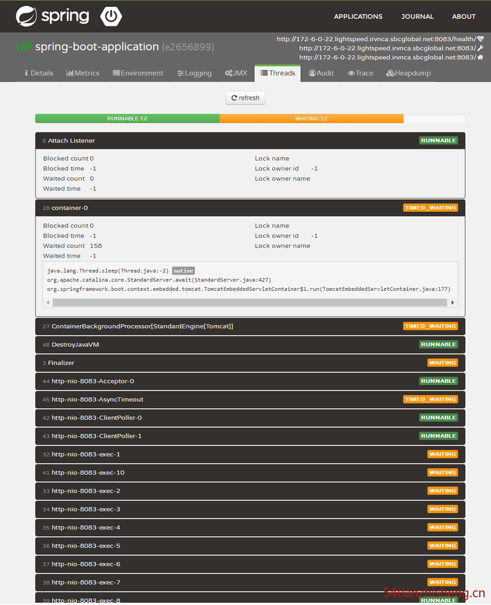
Task: Click the Spring Boot power hexagon icon
Action: pos(111,16)
